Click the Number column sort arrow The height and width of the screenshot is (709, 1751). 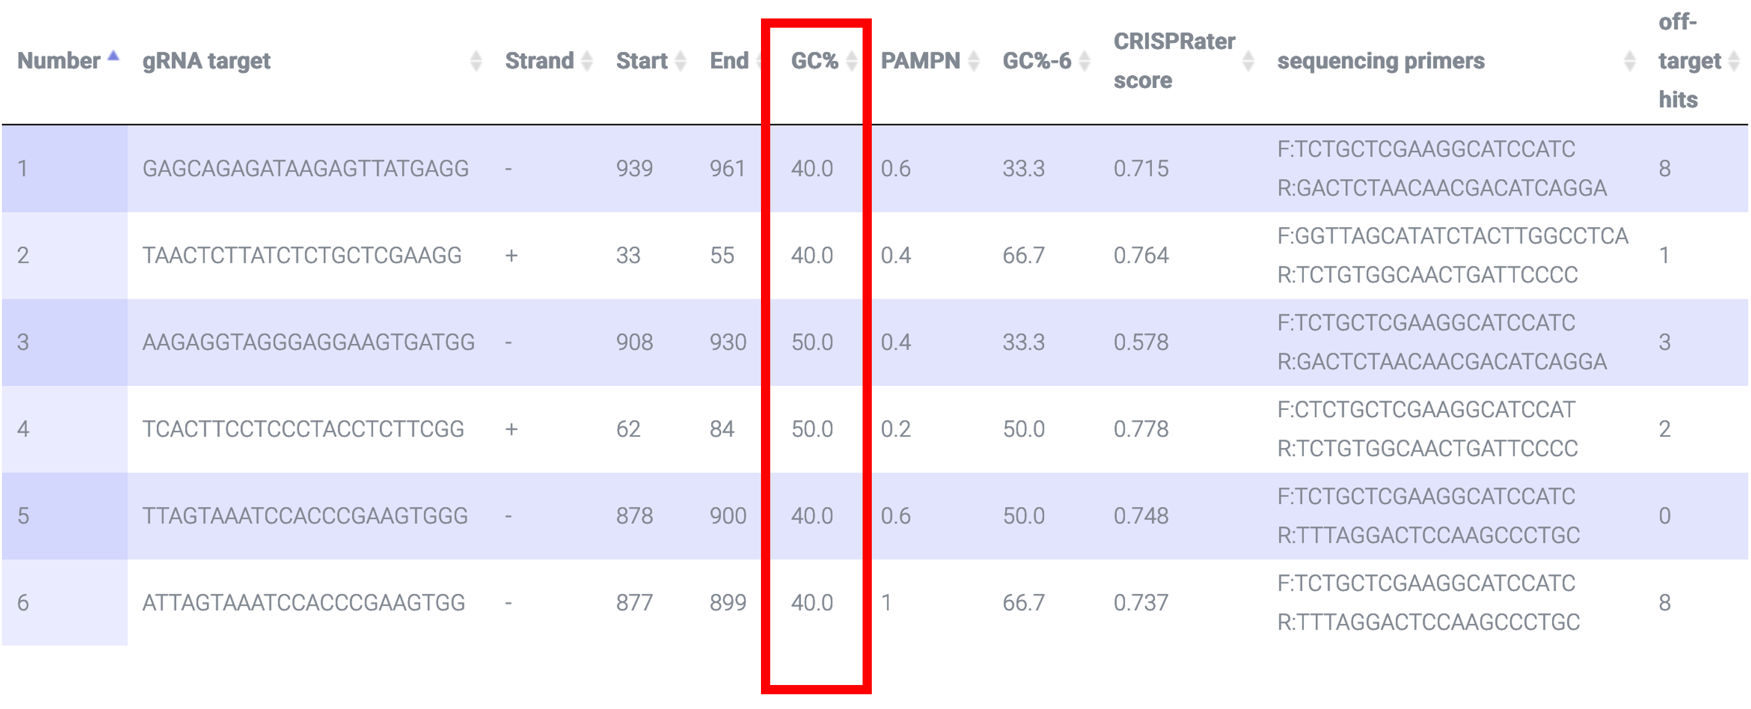click(x=113, y=56)
